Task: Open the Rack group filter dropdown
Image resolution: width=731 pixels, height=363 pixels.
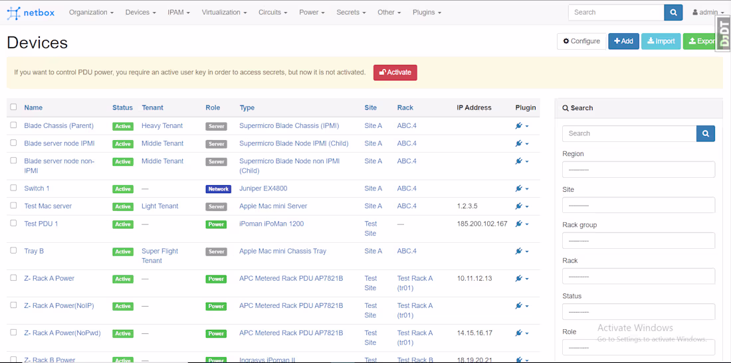Action: click(x=638, y=241)
